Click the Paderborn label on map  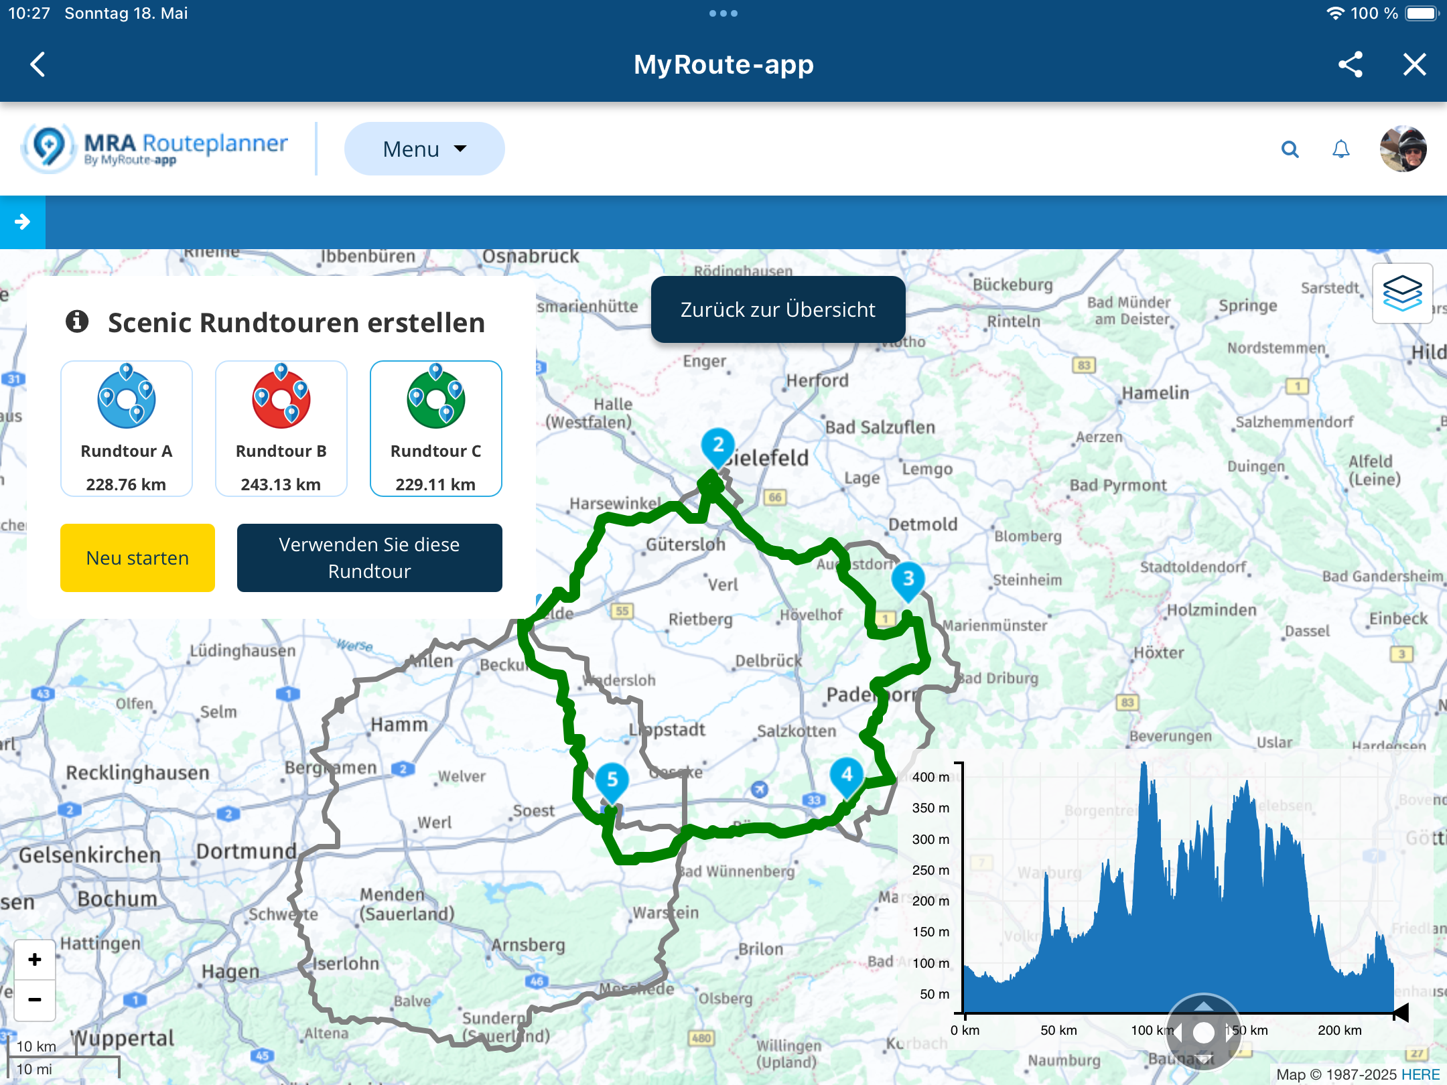tap(872, 695)
